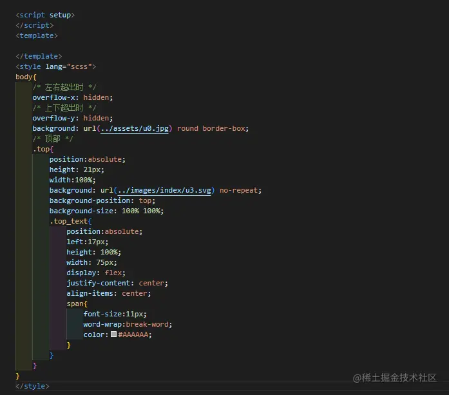Image resolution: width=449 pixels, height=395 pixels.
Task: Click the '</script>' closing tag
Action: point(35,25)
